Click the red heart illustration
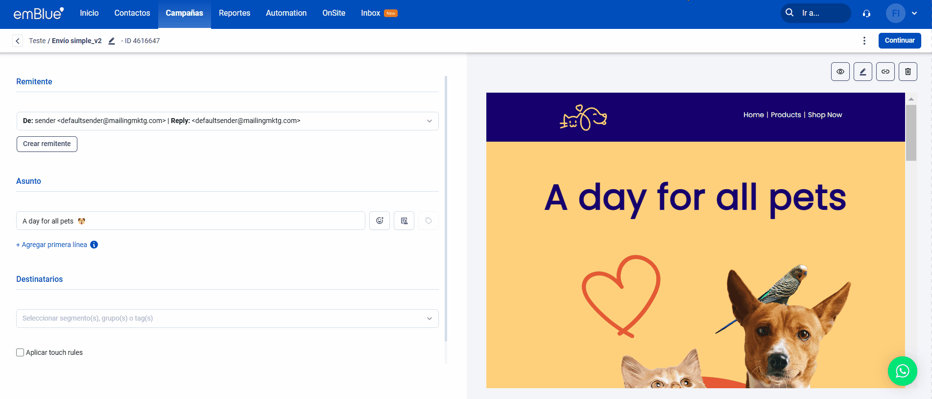The width and height of the screenshot is (932, 399). 621,296
